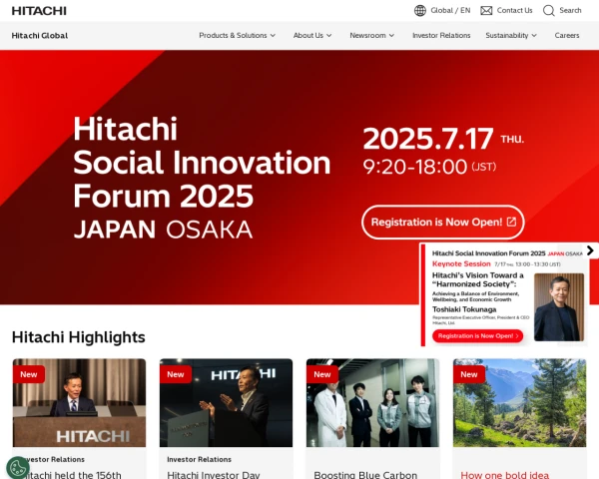Image resolution: width=599 pixels, height=479 pixels.
Task: Click external link icon on registration button
Action: point(511,222)
